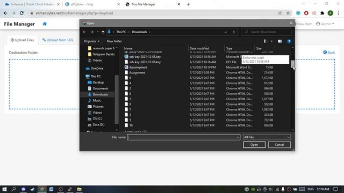Open taskbar search icon

point(13,189)
